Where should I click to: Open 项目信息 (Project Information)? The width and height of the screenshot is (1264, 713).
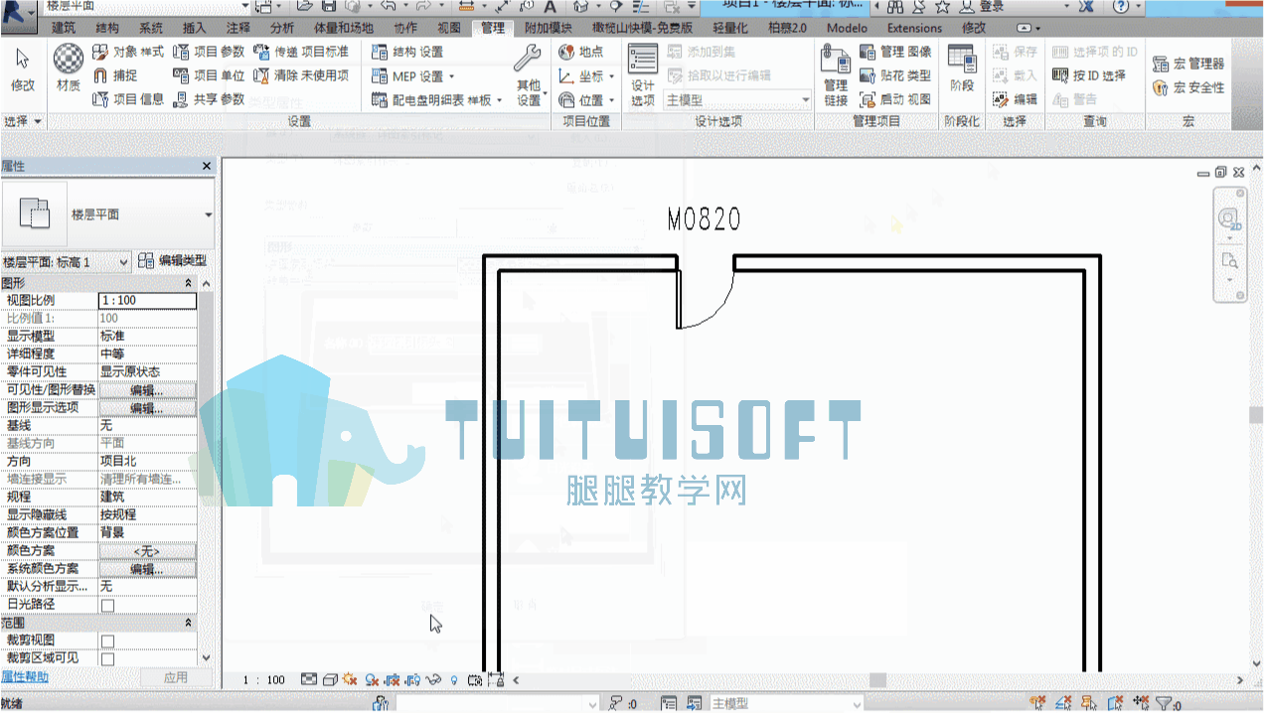pos(128,99)
